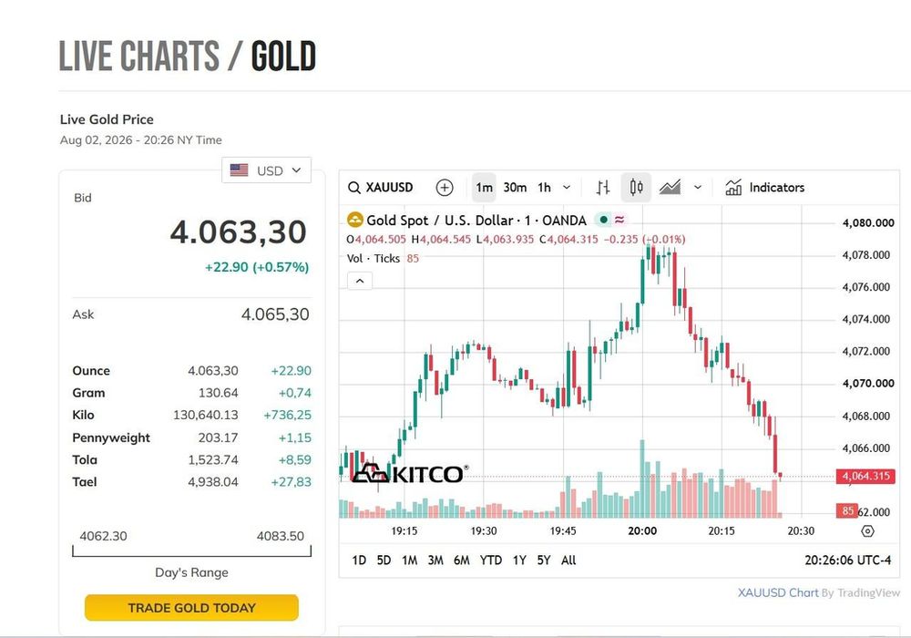Toggle the green market status dot

pos(604,220)
